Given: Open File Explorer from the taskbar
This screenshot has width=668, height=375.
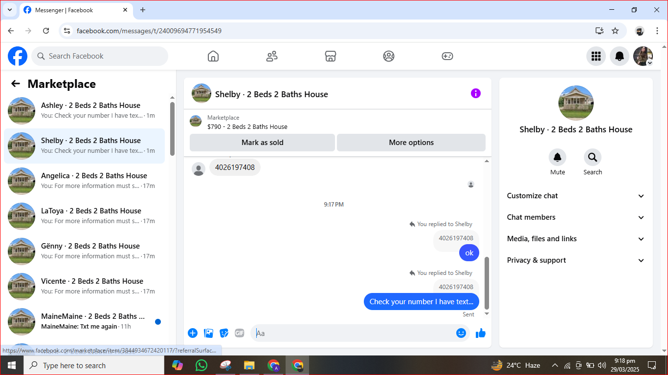Looking at the screenshot, I should click(x=249, y=365).
